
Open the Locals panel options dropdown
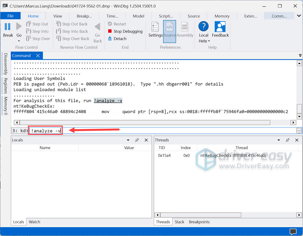tap(128, 140)
